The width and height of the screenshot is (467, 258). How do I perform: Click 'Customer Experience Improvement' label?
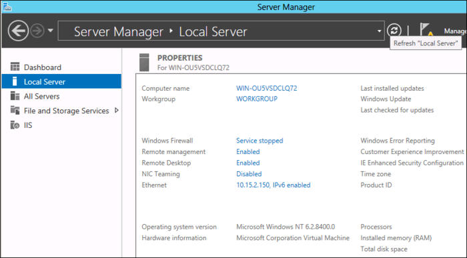pos(412,152)
